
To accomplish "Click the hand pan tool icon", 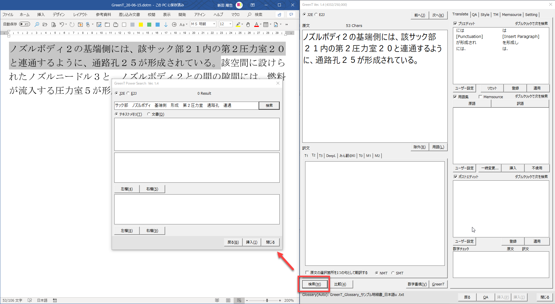I will [248, 25].
